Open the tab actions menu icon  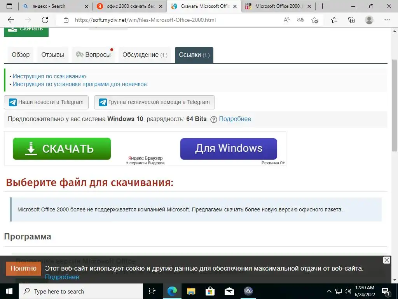pos(9,6)
